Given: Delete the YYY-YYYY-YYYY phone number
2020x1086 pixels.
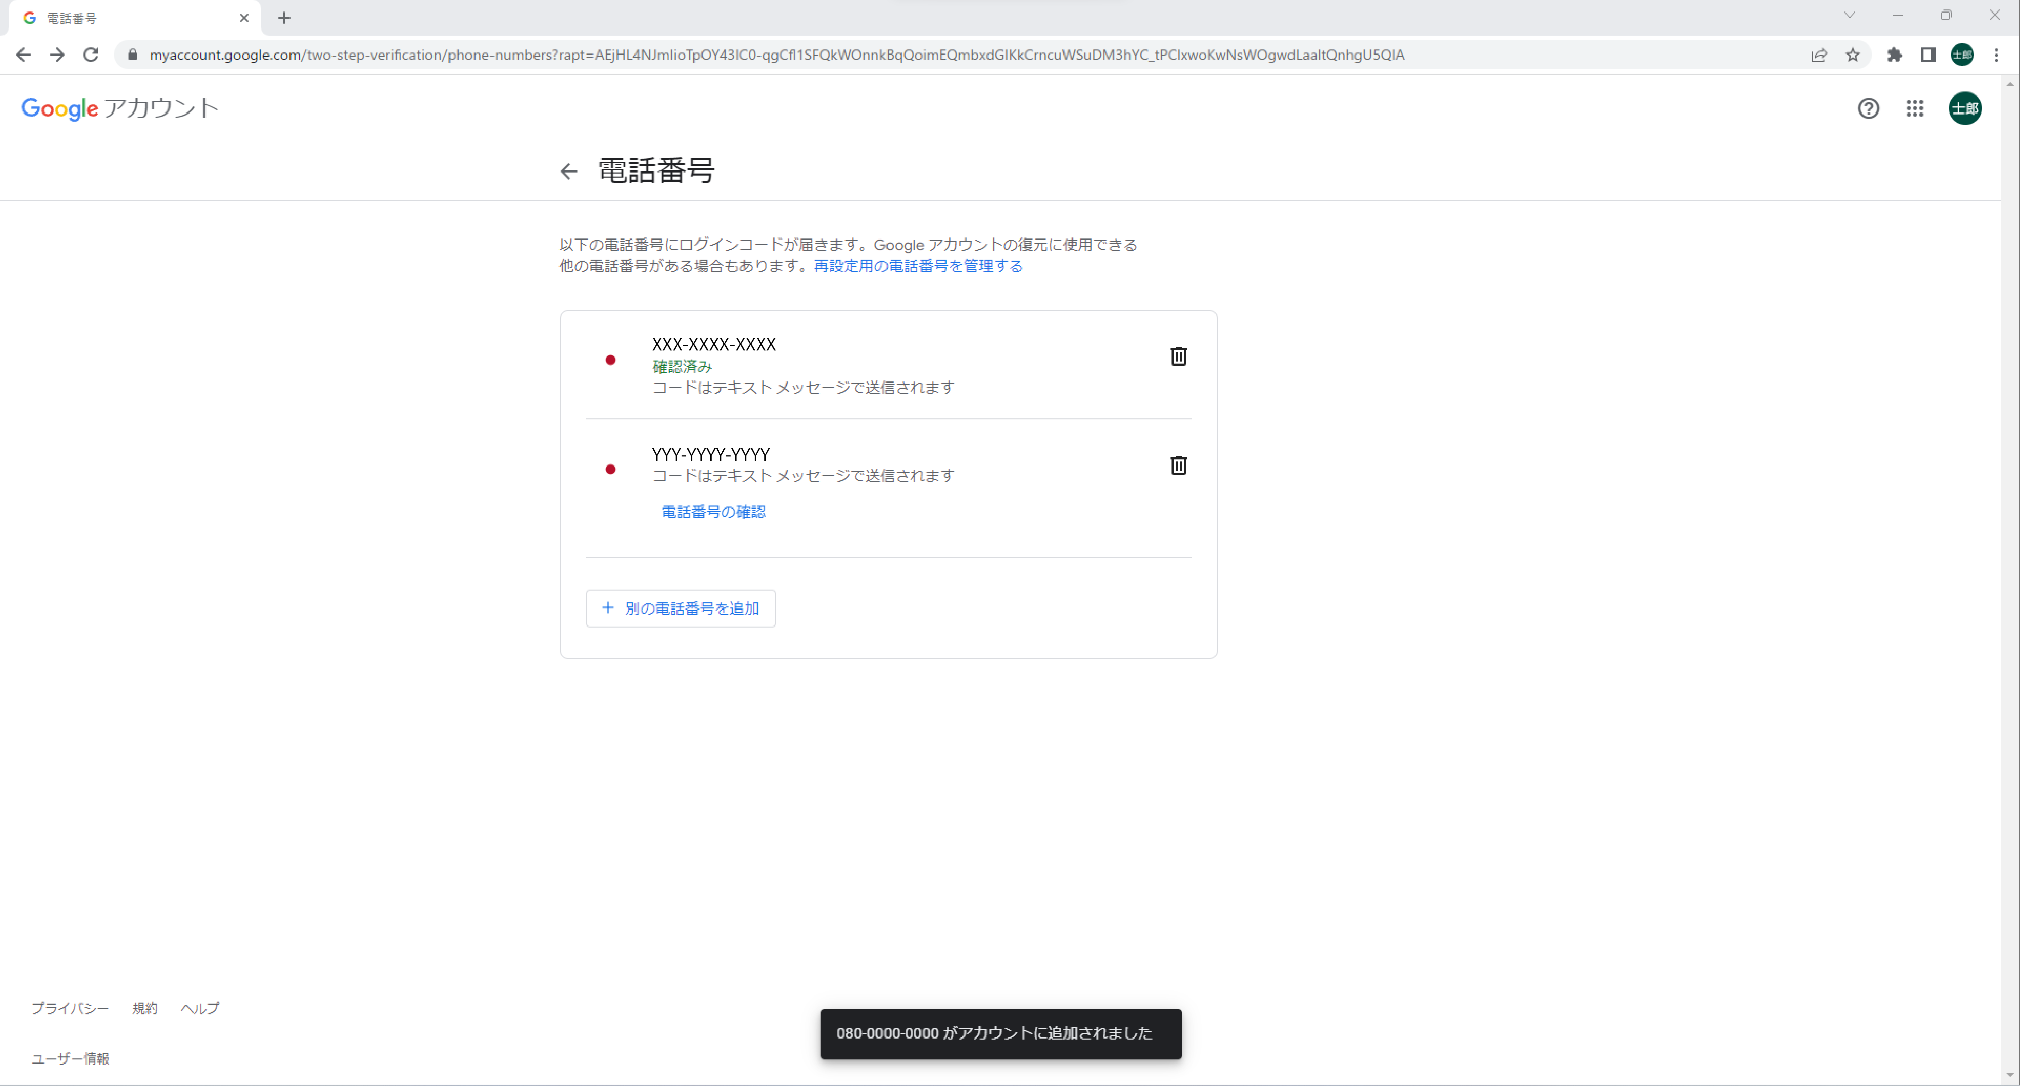Looking at the screenshot, I should [x=1178, y=465].
